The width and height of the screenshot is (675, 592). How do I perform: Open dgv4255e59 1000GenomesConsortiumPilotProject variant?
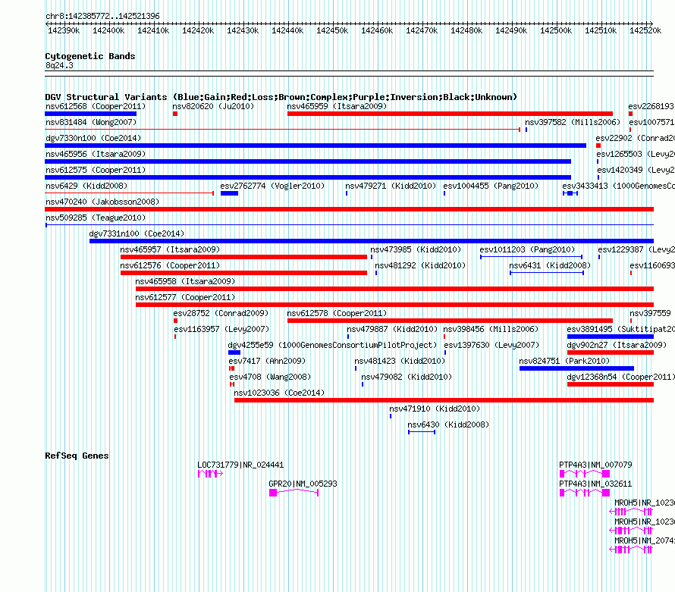[332, 345]
